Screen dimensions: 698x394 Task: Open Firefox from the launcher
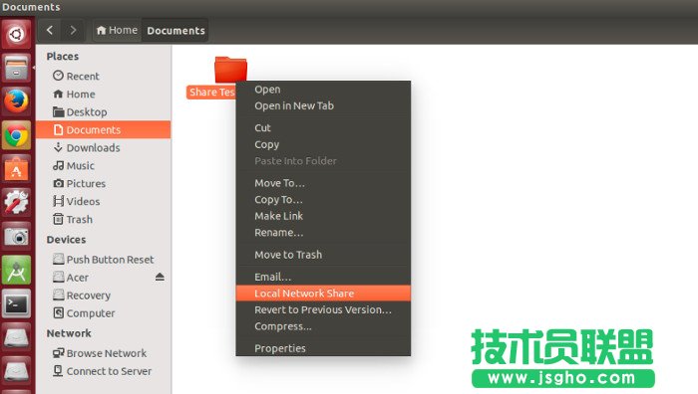click(x=17, y=101)
